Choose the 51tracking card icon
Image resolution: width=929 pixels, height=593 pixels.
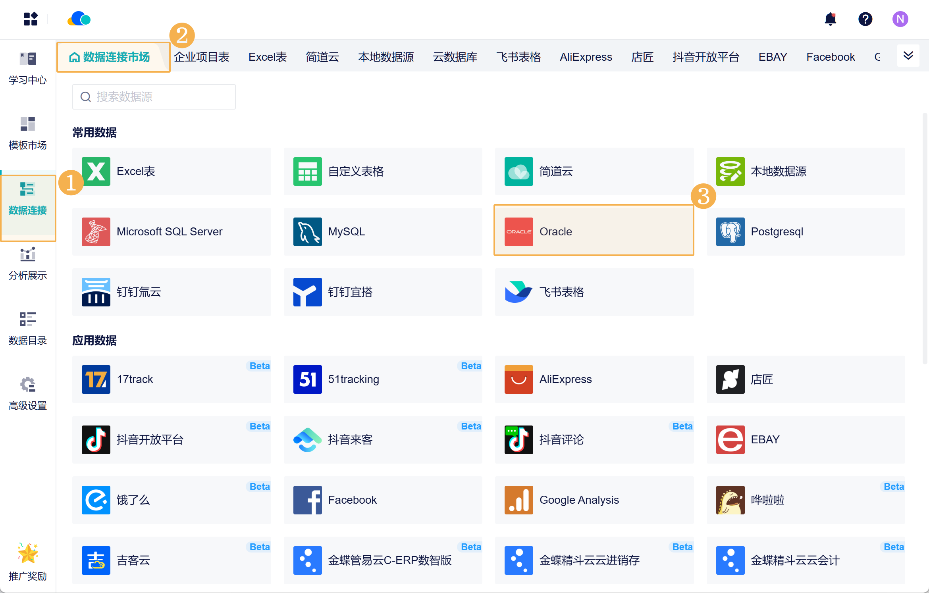(x=308, y=379)
